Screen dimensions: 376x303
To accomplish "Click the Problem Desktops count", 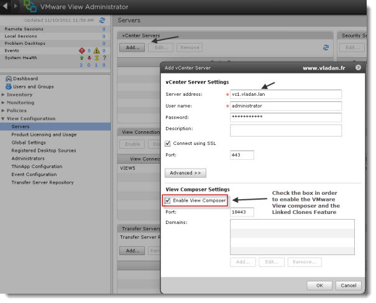I will (104, 44).
